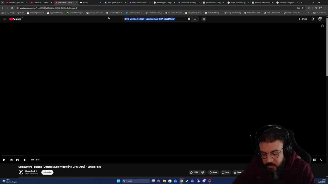Viewport: 328px width, 184px height.
Task: Open the Unity Tutorials bookmark
Action: 273,13
